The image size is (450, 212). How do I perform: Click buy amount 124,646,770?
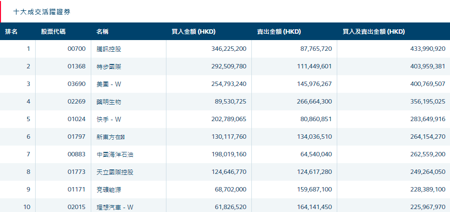click(x=229, y=172)
